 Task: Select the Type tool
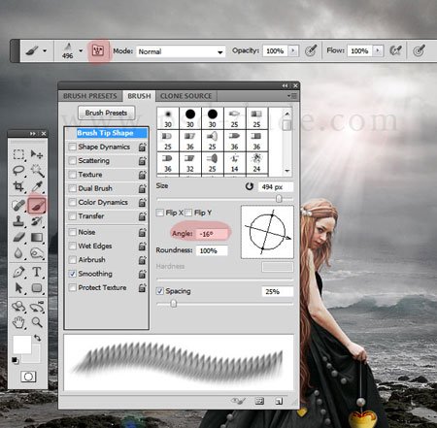(x=37, y=272)
